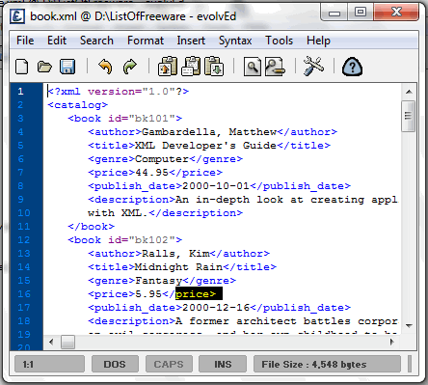Screen dimensions: 428x385
Task: Toggle the INS insert mode indicator
Action: click(223, 364)
